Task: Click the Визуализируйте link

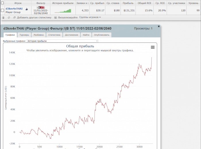Action: (x=68, y=18)
